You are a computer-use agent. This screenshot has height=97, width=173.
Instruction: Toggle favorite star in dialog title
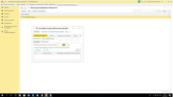pos(34,28)
